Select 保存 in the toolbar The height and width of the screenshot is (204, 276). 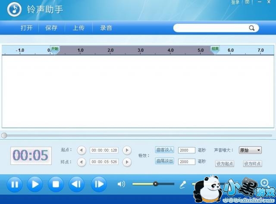point(51,28)
